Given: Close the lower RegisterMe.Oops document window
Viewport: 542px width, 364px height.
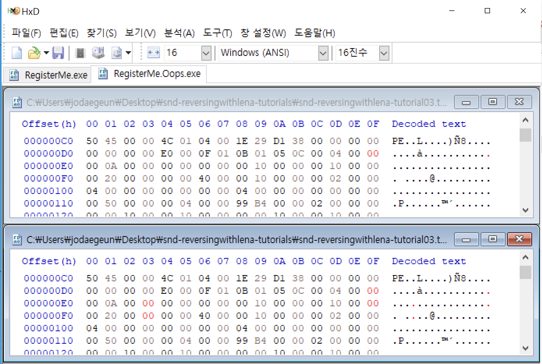Looking at the screenshot, I should pyautogui.click(x=519, y=239).
